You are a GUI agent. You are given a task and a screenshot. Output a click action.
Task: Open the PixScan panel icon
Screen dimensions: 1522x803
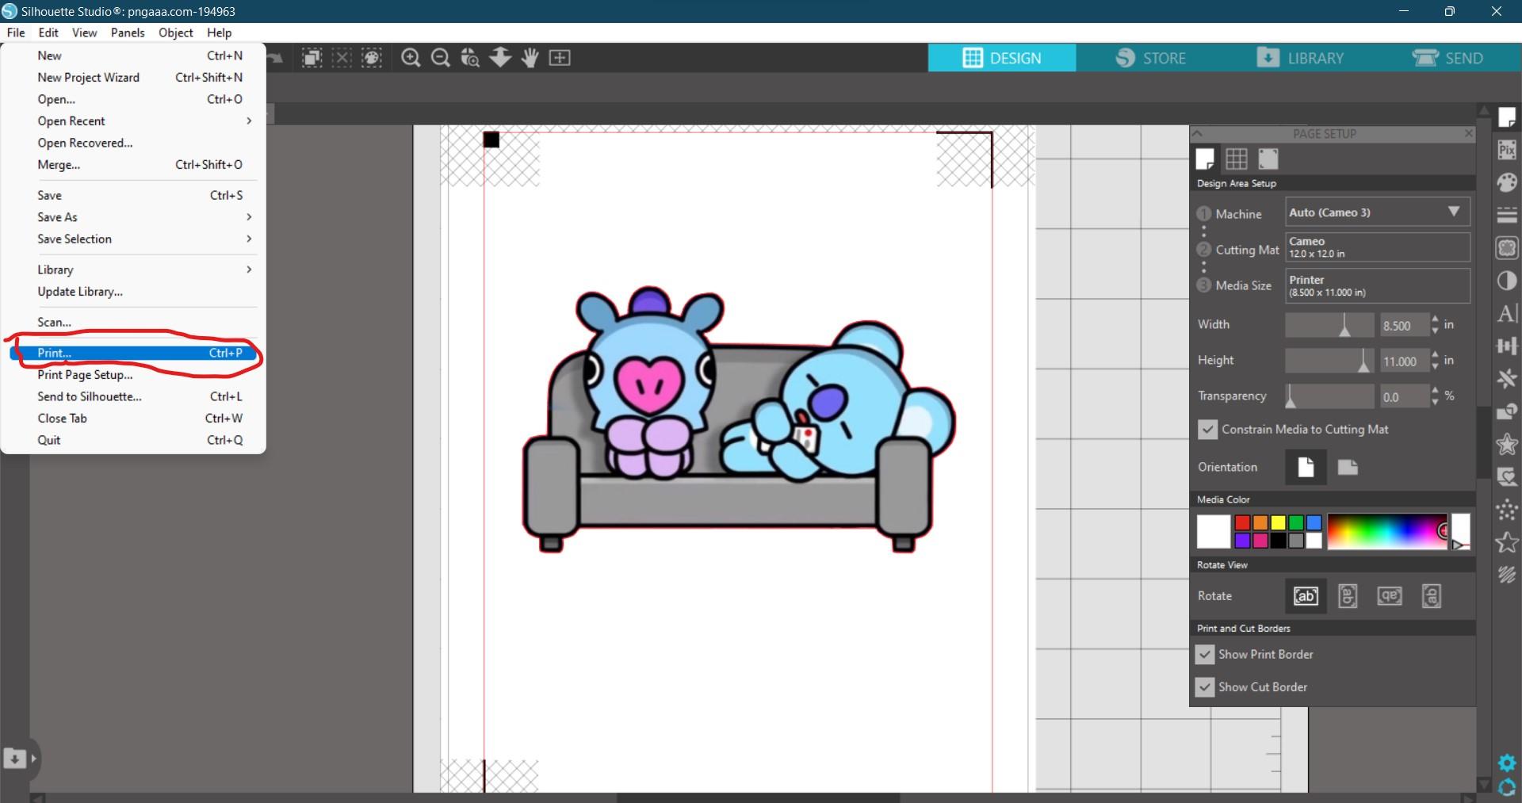pos(1507,150)
